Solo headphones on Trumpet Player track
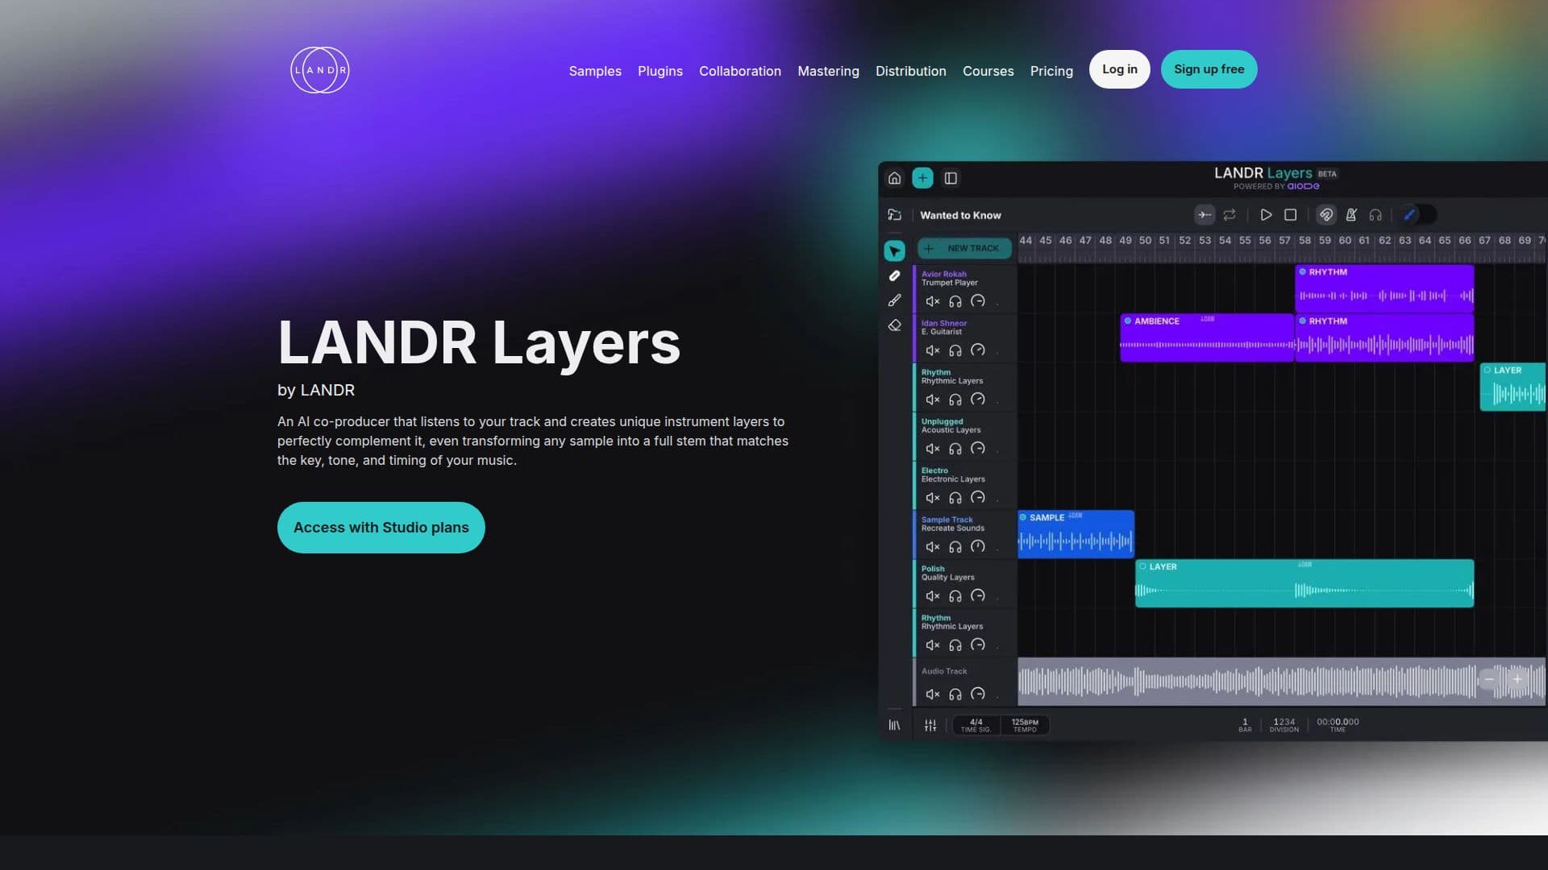Screen dimensions: 1548x870 (x=955, y=301)
